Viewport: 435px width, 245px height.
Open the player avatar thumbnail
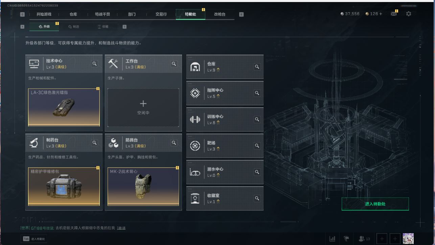click(408, 239)
